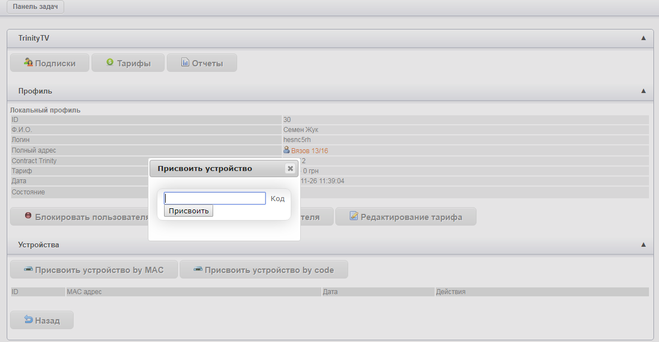Open the Панель задач menu

coord(35,7)
